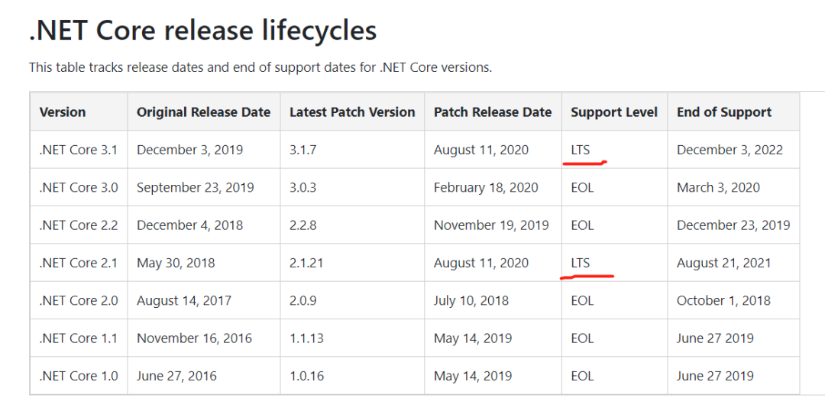825x411 pixels.
Task: Click the November 16, 2016 release date
Action: [x=194, y=338]
